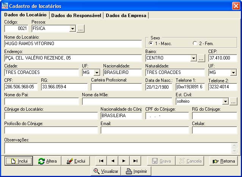Click the Visualizar preview button

[x=106, y=171]
